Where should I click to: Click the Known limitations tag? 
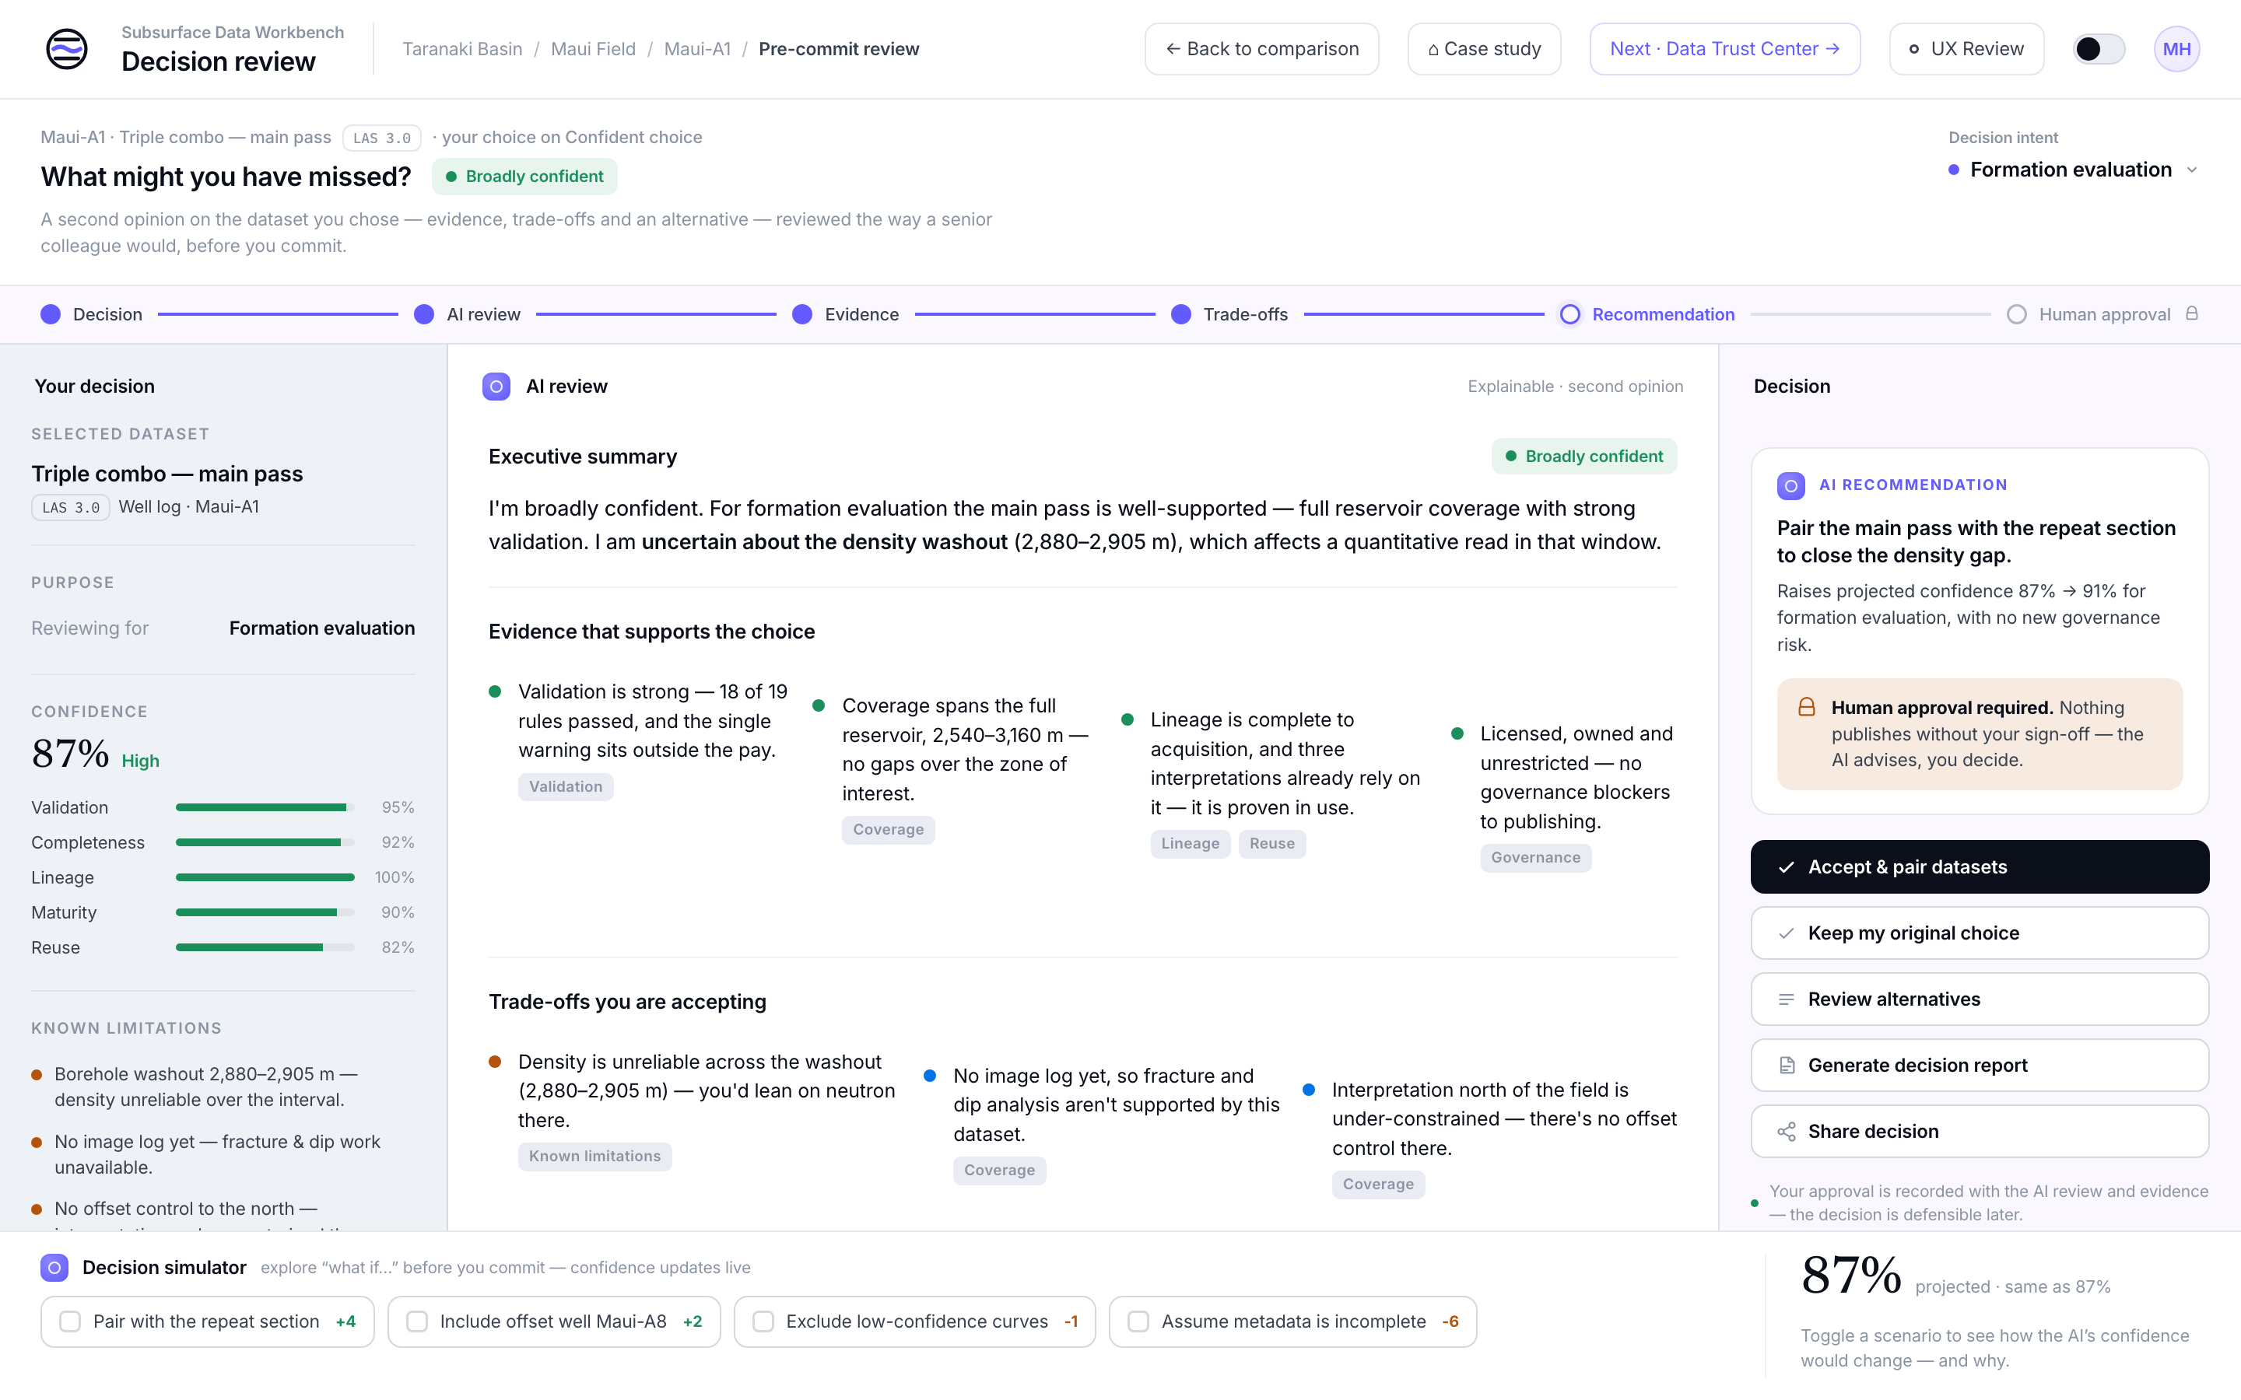coord(594,1157)
